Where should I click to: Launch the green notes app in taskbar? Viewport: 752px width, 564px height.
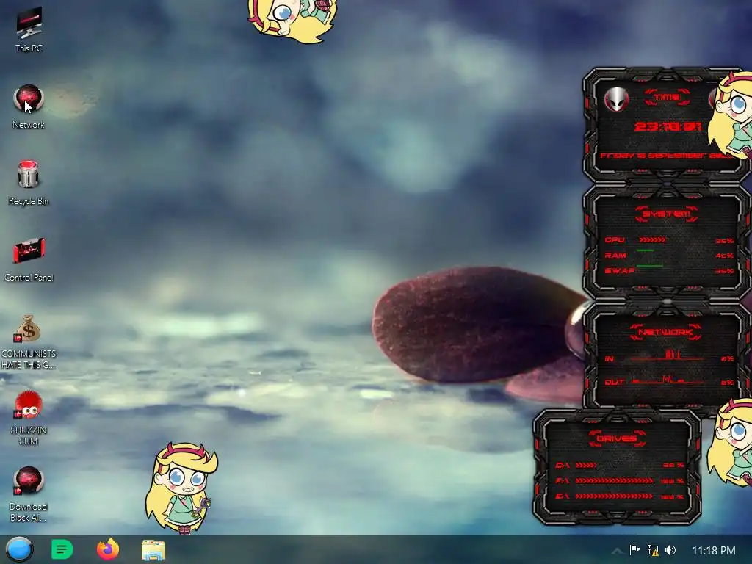click(62, 549)
